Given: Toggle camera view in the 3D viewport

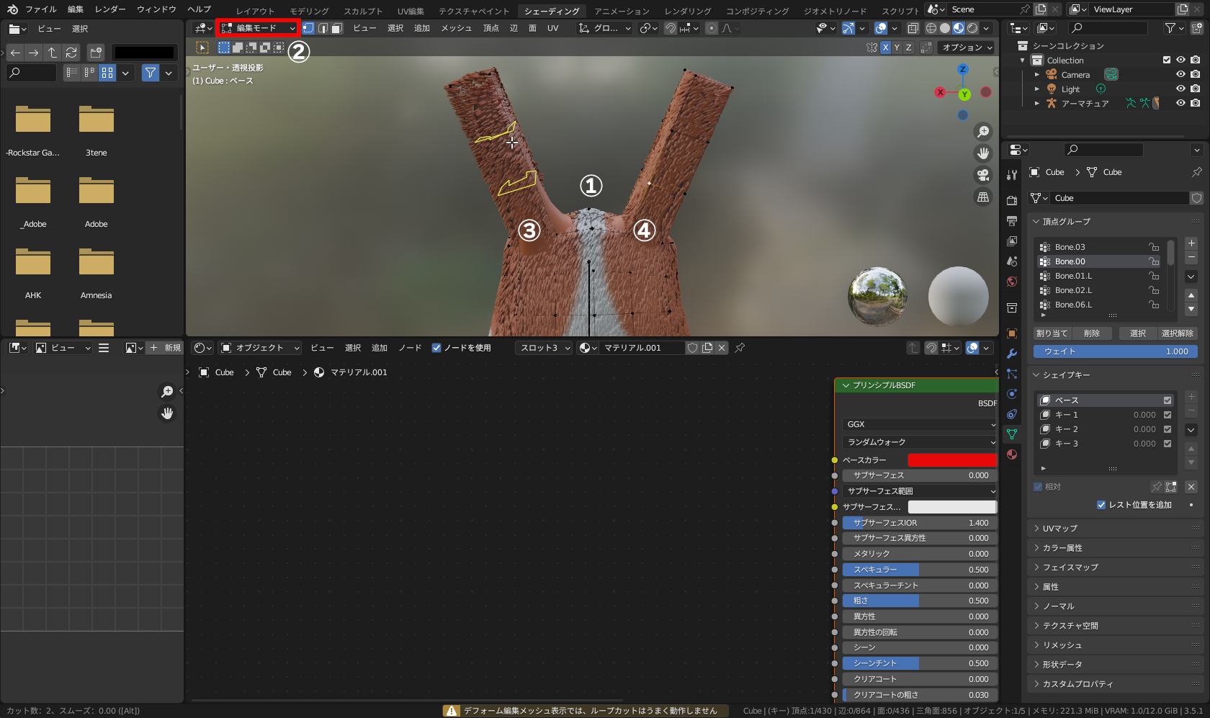Looking at the screenshot, I should pos(983,175).
